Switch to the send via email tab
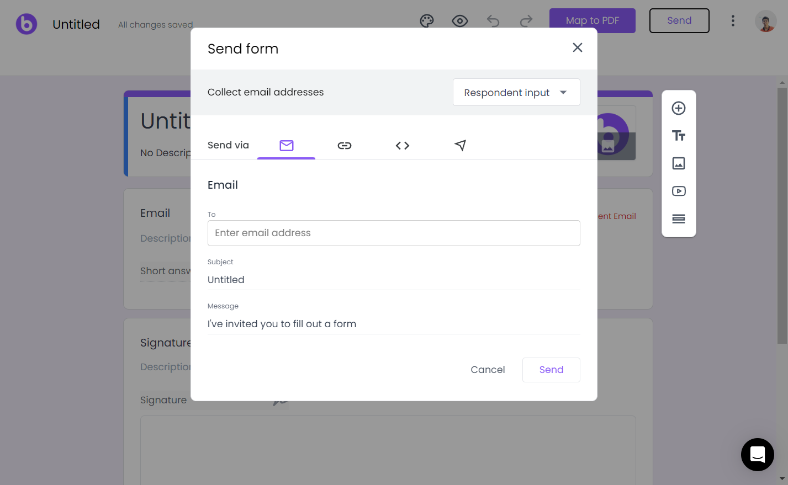The image size is (788, 485). [x=286, y=146]
